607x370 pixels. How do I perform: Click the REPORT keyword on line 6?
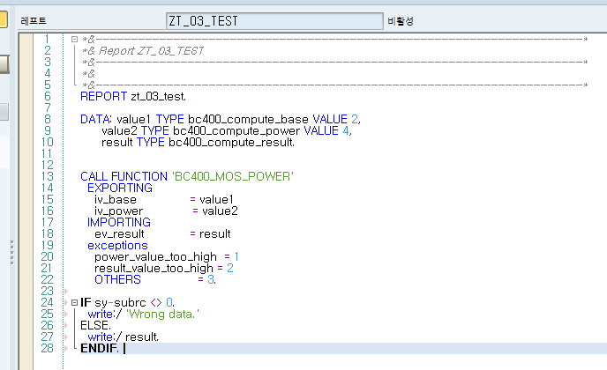pos(103,96)
